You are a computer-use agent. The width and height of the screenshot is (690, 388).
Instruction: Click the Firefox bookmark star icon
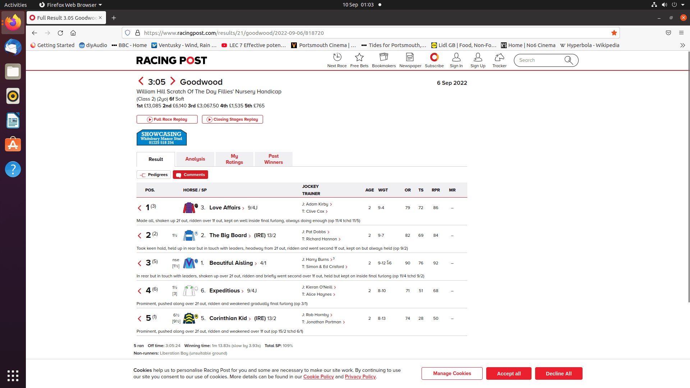point(614,33)
